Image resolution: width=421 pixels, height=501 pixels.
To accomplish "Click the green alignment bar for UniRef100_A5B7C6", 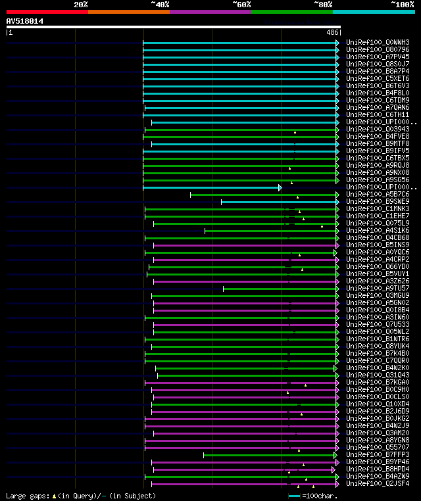I will click(263, 195).
